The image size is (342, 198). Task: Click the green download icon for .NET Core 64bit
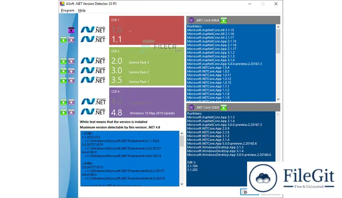coord(223,20)
